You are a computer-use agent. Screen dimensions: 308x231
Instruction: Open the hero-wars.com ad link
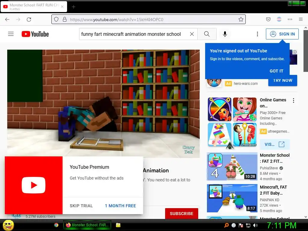pyautogui.click(x=245, y=84)
